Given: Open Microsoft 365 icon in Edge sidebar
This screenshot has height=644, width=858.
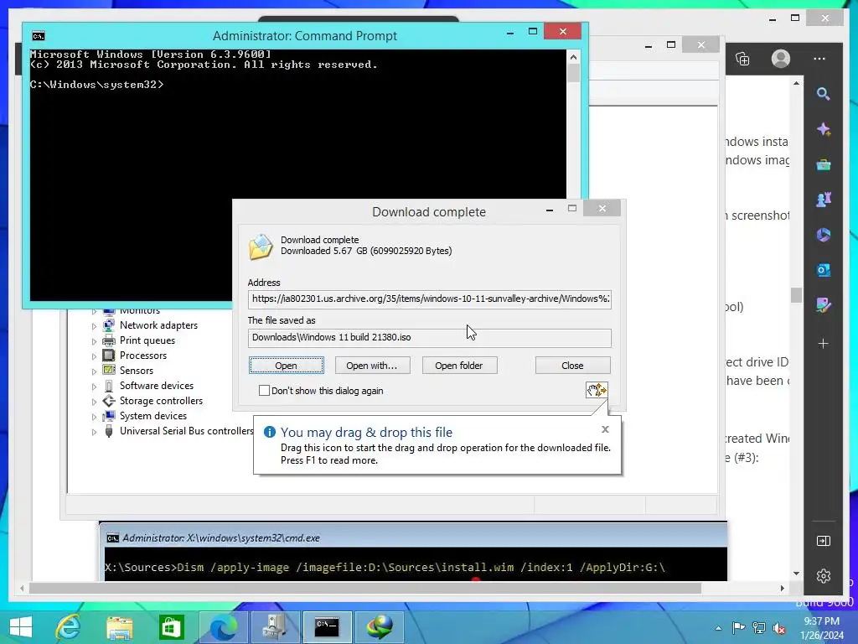Looking at the screenshot, I should (x=823, y=235).
